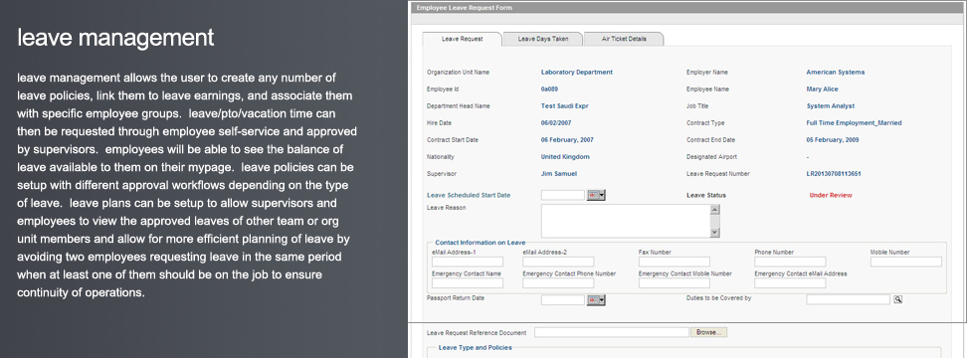Click the United Kingdom nationality value
Viewport: 967px width, 358px height.
pyautogui.click(x=565, y=157)
